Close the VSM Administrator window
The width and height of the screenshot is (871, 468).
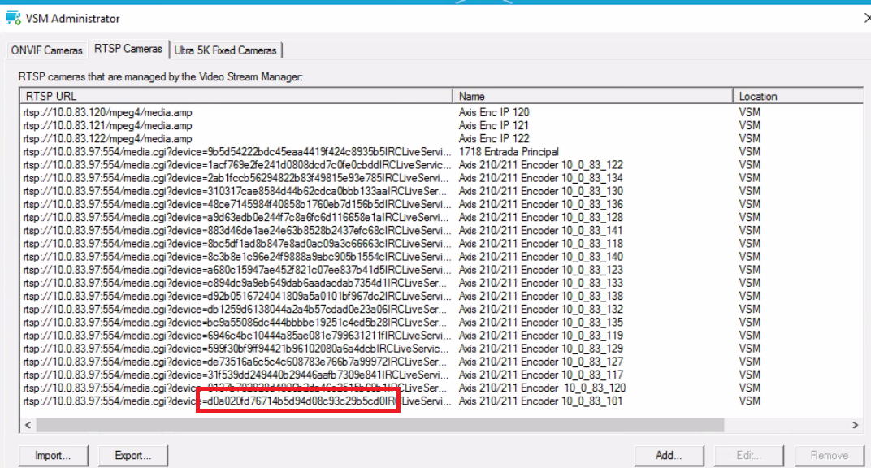click(867, 19)
